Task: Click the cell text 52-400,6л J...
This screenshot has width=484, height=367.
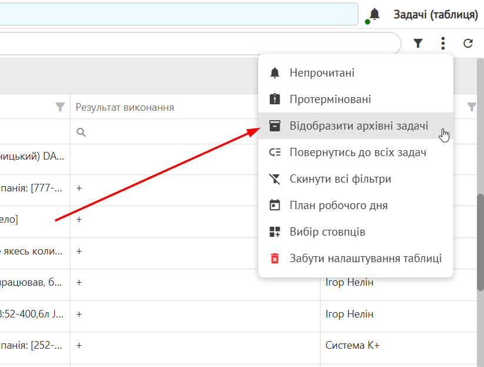Action: [32, 314]
